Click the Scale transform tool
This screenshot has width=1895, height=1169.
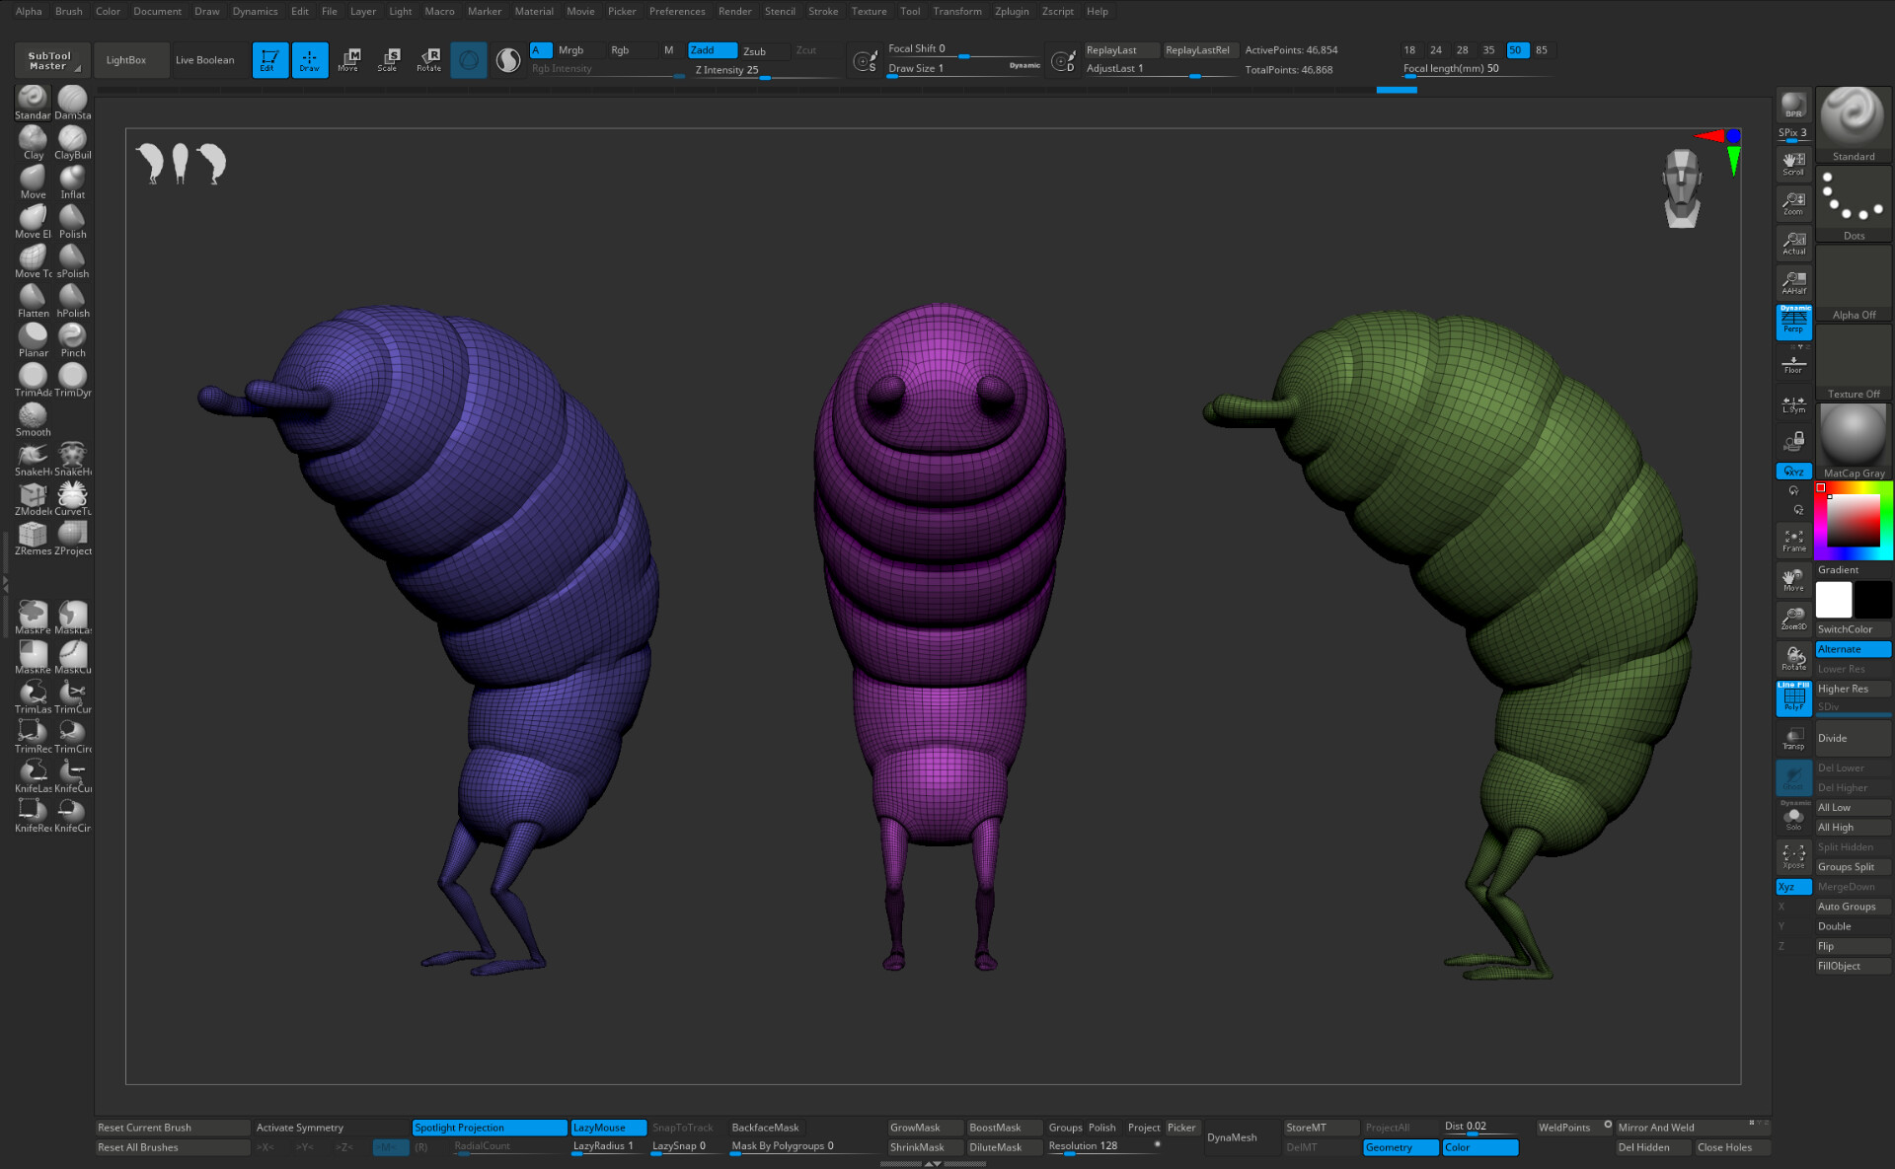(x=388, y=59)
